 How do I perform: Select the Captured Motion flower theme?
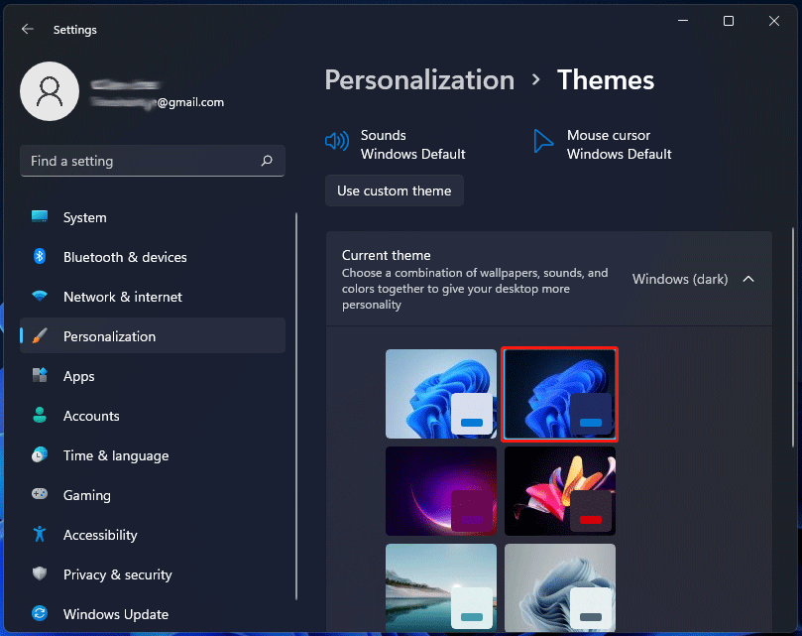pos(559,491)
